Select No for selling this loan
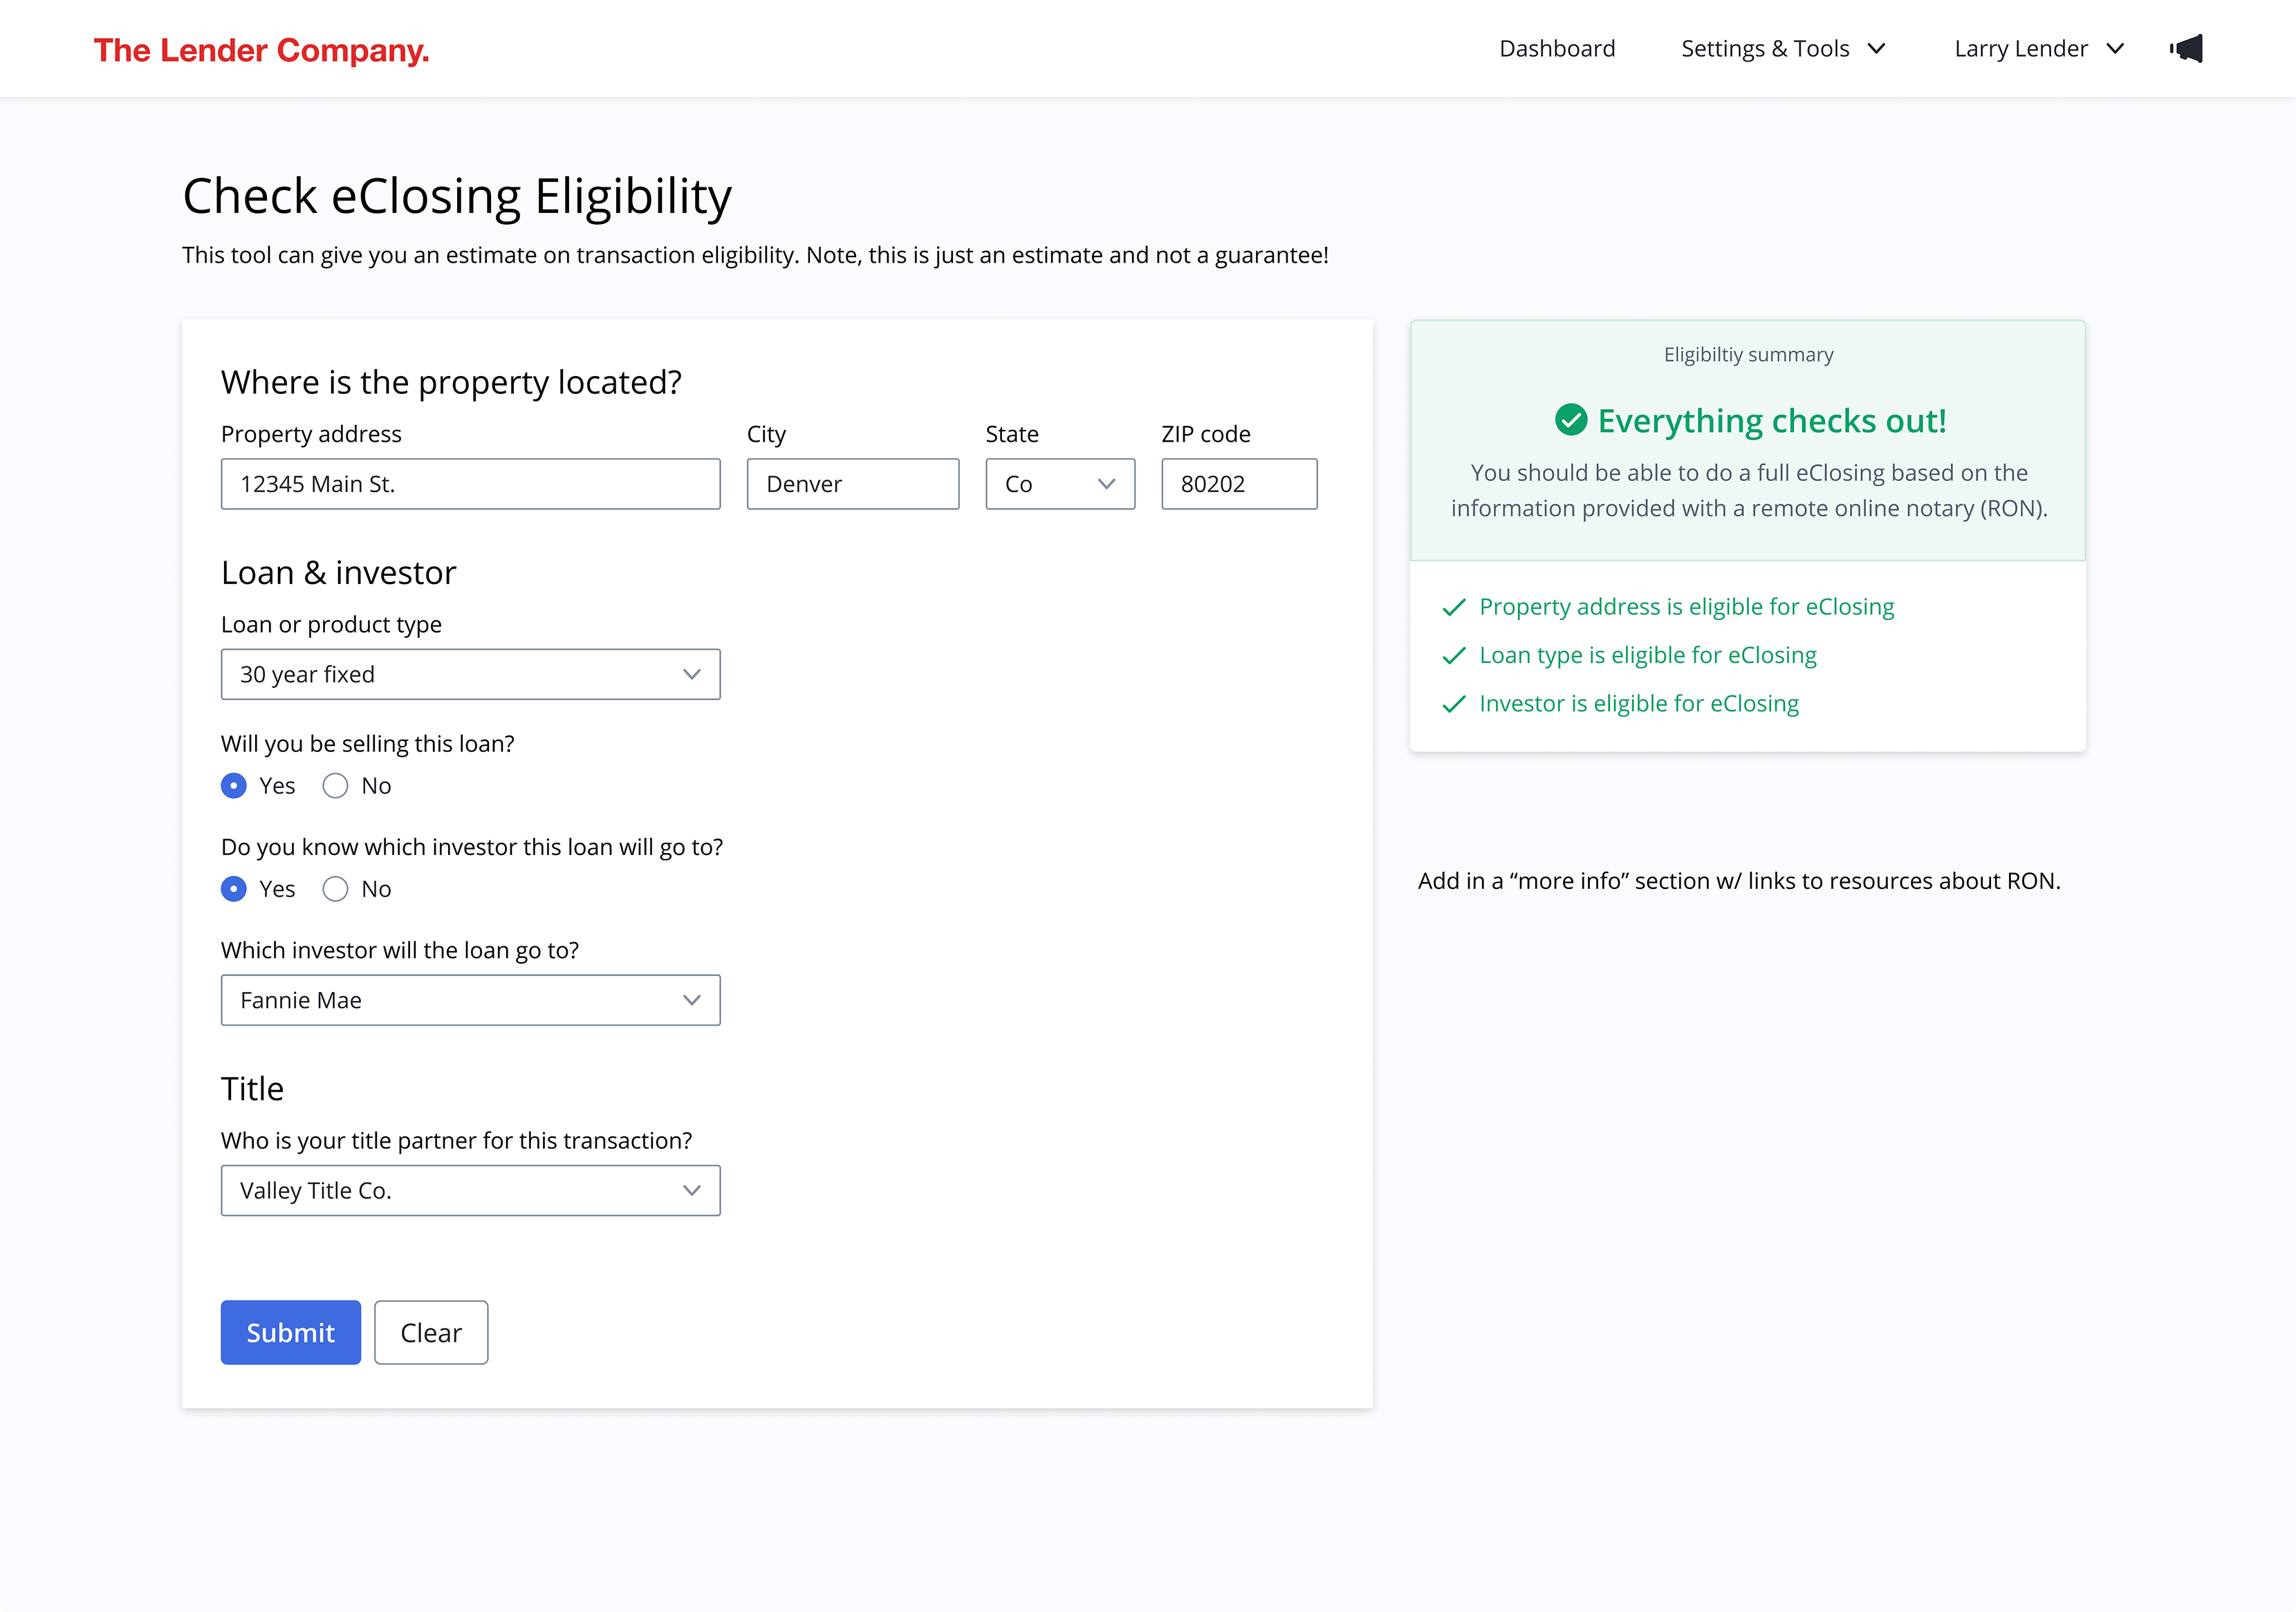The height and width of the screenshot is (1612, 2296). 335,785
